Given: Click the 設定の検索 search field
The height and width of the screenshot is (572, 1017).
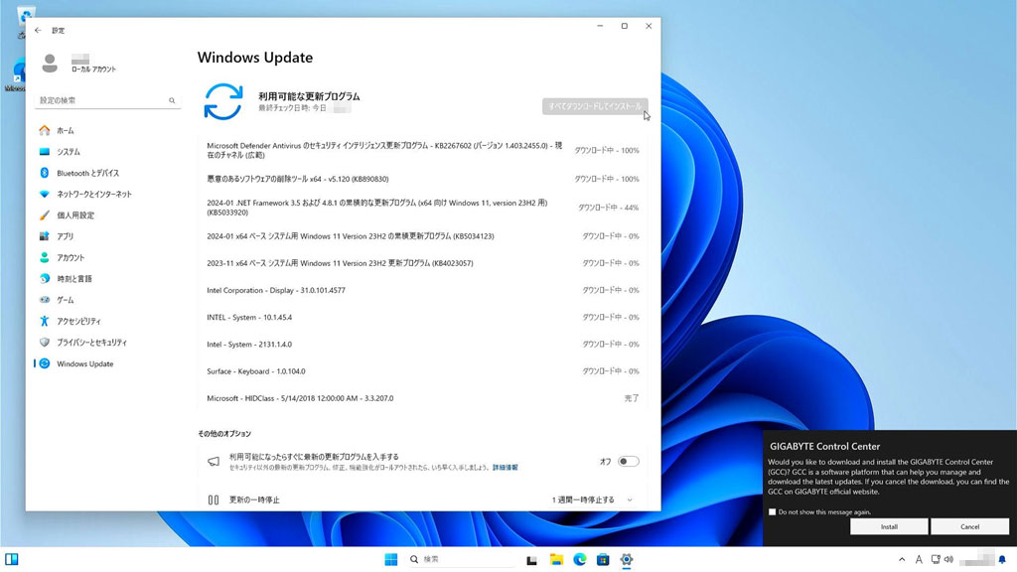Looking at the screenshot, I should click(x=102, y=101).
